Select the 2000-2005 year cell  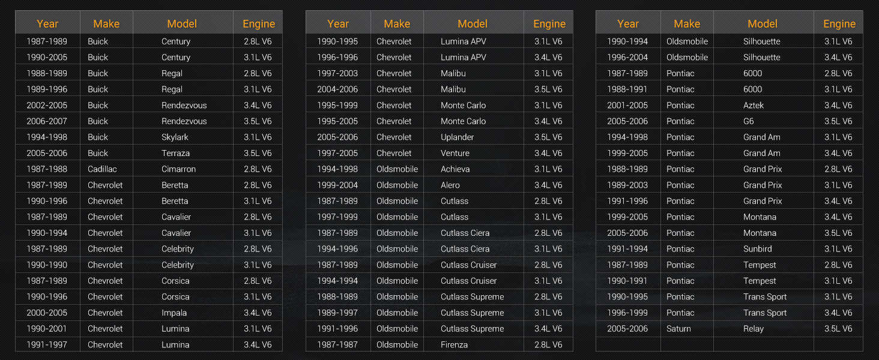point(47,313)
